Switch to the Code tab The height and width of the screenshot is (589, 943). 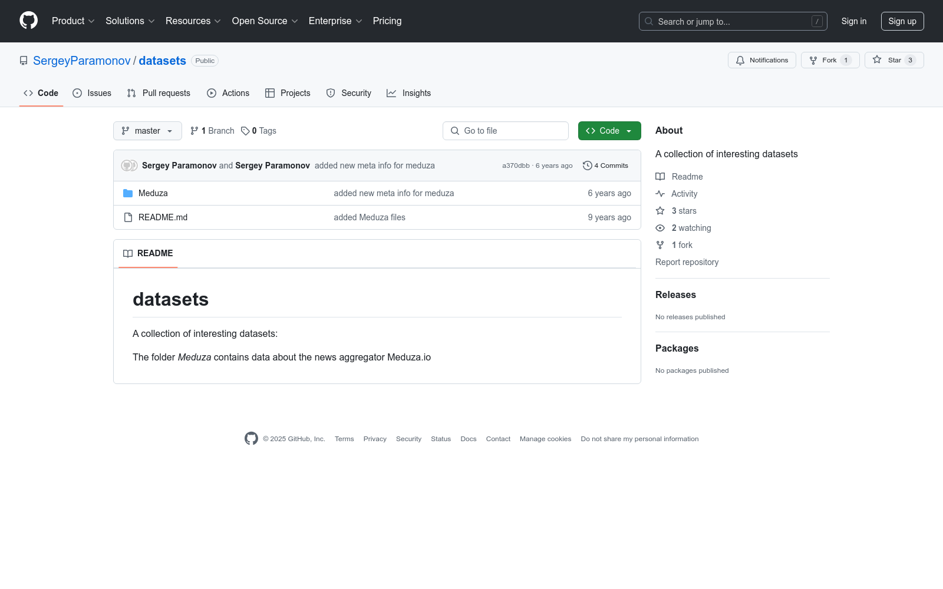(x=41, y=93)
